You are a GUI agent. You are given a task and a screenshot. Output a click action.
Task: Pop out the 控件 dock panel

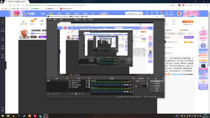tap(163, 78)
